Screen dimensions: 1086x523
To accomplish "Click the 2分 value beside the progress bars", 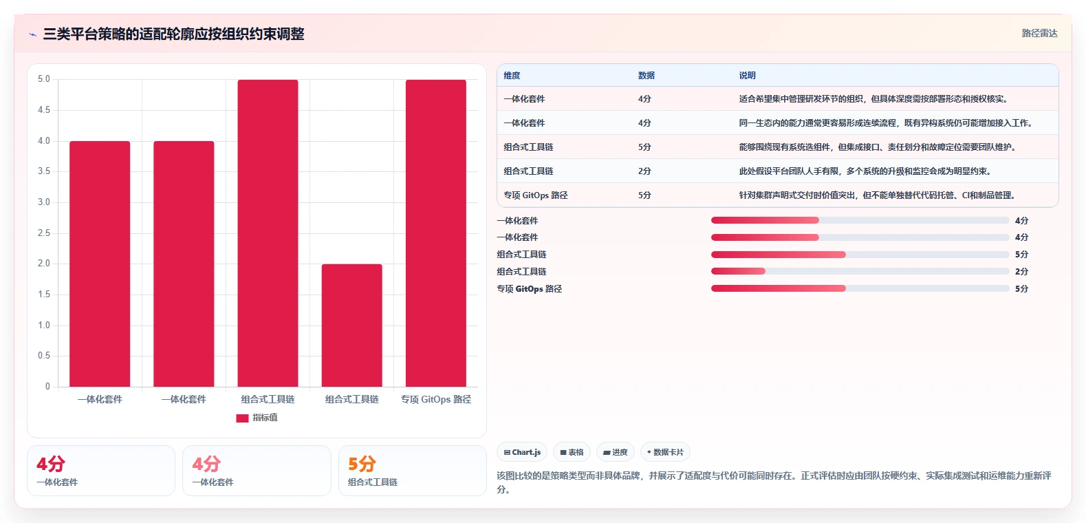I will (x=1021, y=272).
